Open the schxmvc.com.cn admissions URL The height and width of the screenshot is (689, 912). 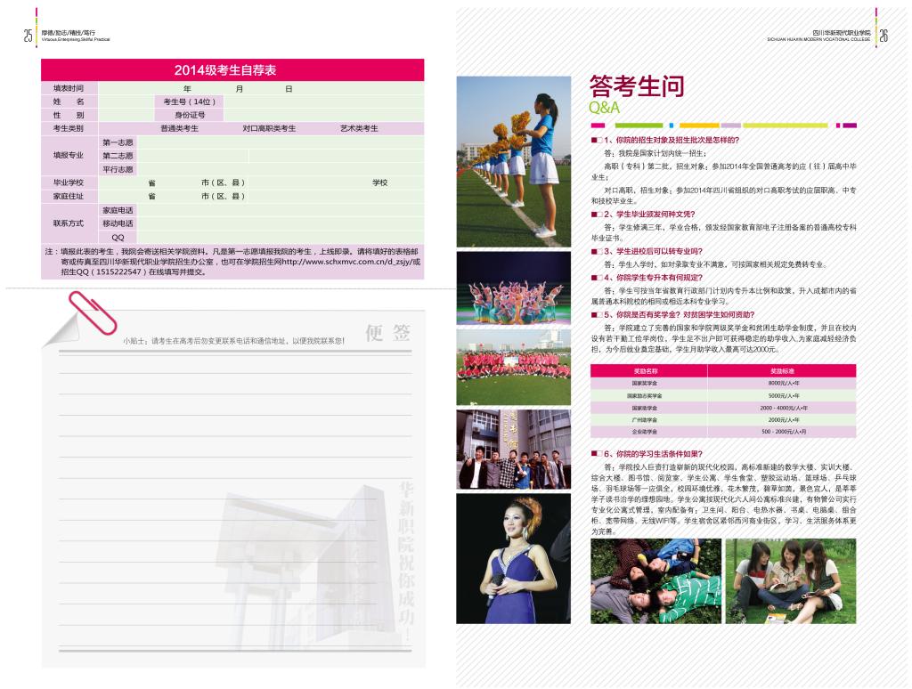click(350, 263)
